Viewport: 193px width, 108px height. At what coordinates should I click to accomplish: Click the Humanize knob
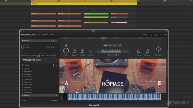click(147, 51)
